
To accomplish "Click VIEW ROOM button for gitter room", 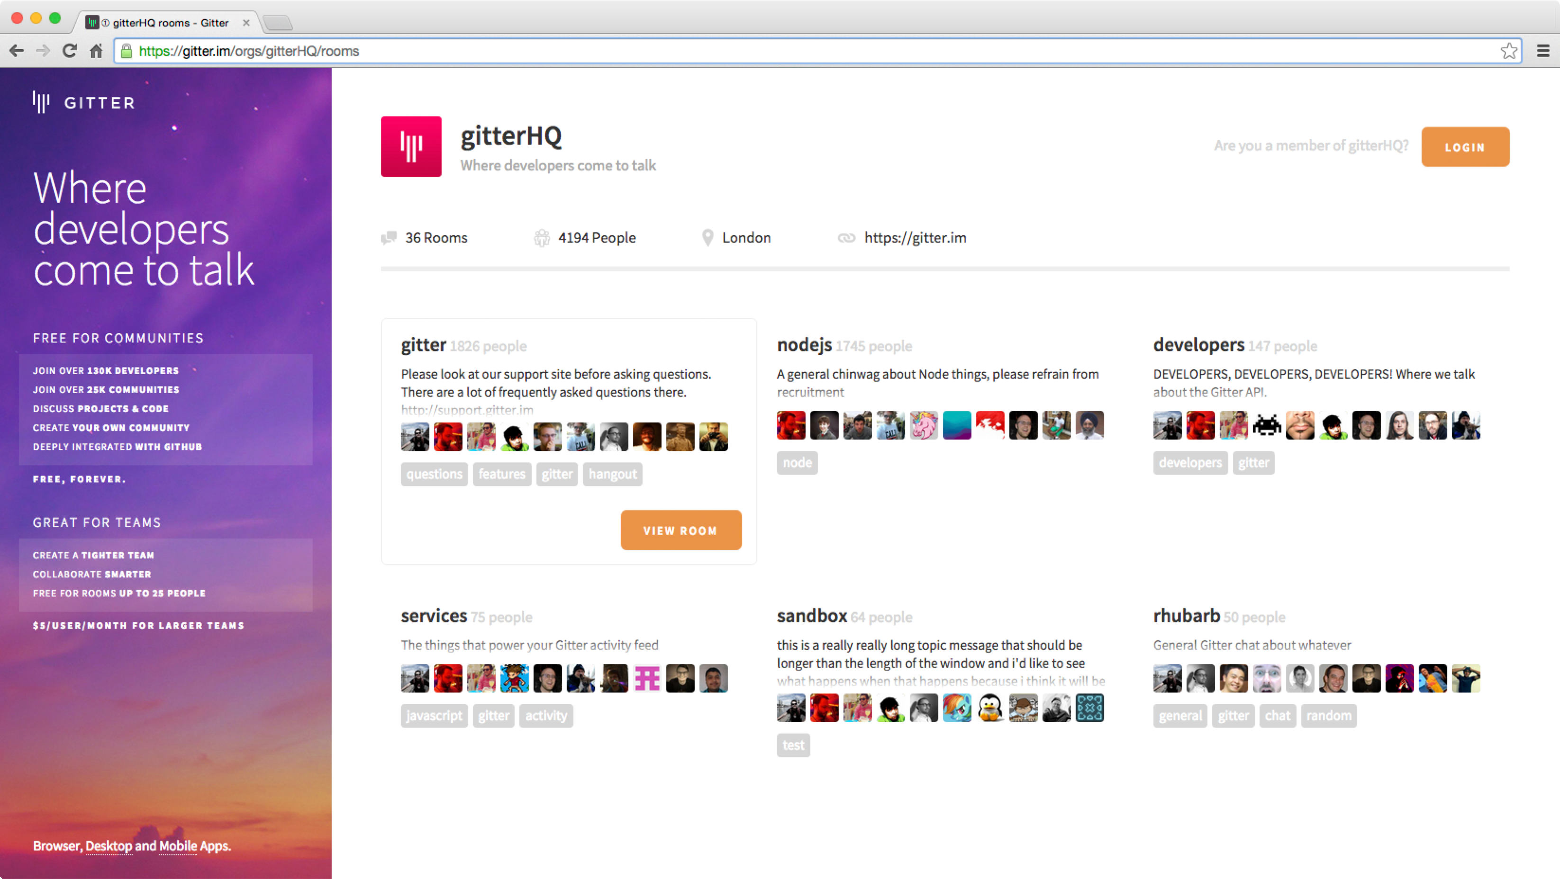I will pos(680,530).
